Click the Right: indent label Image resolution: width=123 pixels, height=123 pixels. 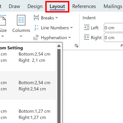pos(96,38)
